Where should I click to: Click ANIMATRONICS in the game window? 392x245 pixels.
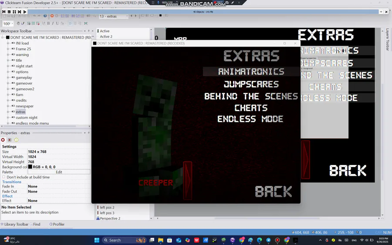pos(251,72)
